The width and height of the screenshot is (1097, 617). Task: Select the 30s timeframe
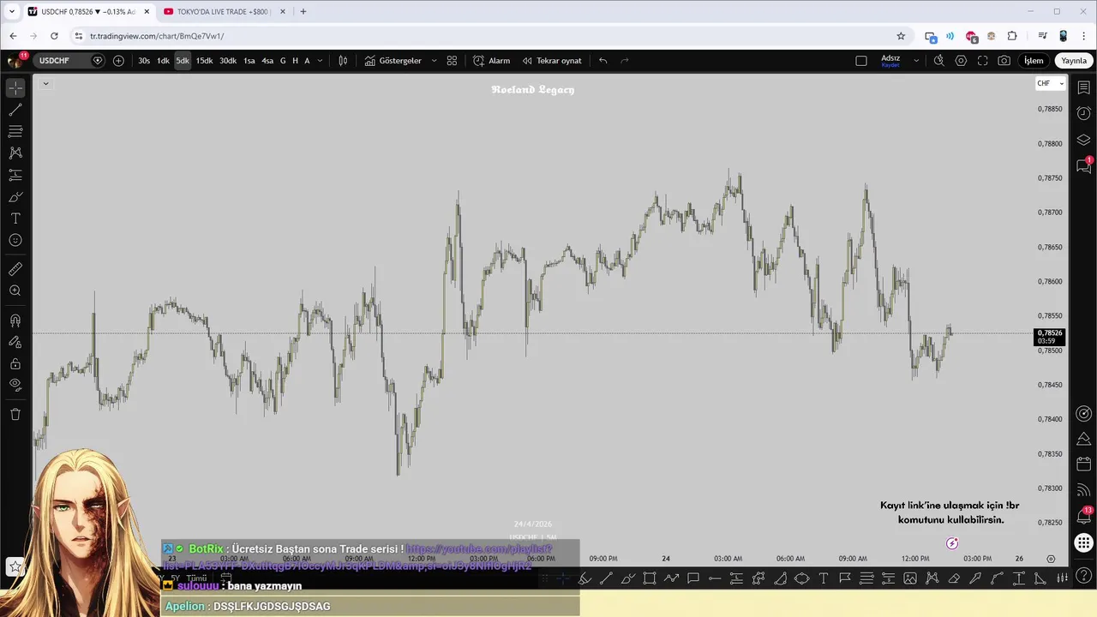point(144,61)
